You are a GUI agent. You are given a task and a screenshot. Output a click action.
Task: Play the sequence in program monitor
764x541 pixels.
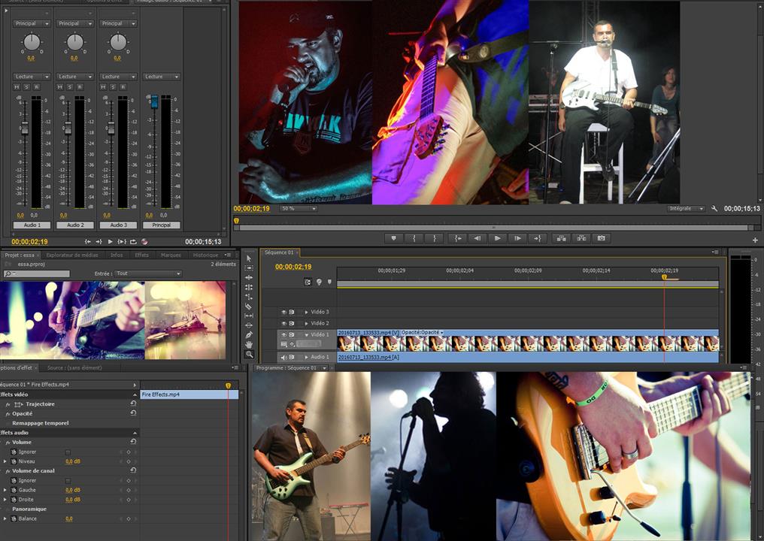click(x=497, y=238)
